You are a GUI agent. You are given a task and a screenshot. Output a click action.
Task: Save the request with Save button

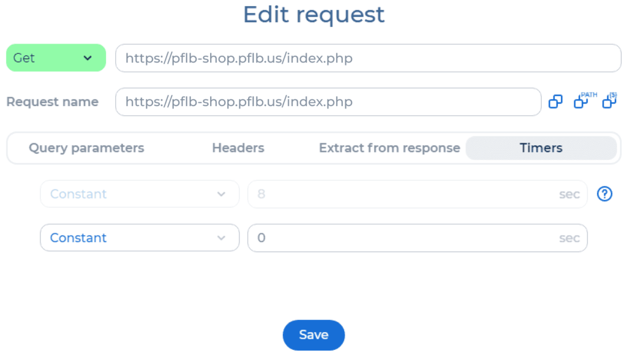[314, 335]
